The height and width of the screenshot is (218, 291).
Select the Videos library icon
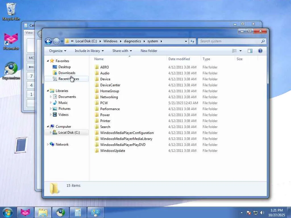(x=55, y=115)
